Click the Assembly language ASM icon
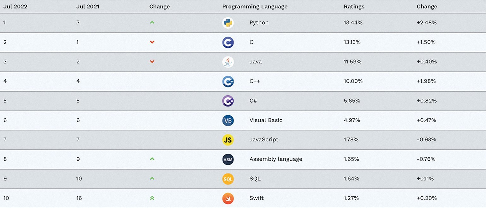 click(x=228, y=159)
